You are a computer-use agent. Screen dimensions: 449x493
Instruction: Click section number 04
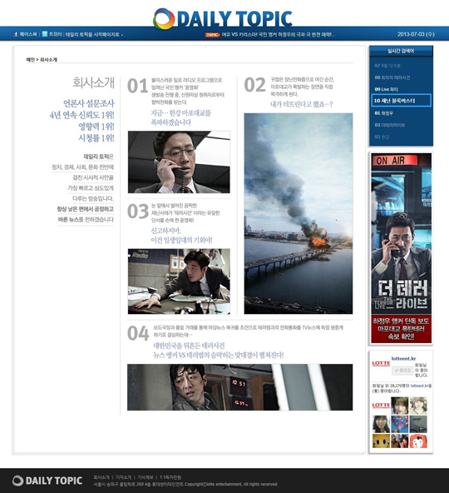138,333
